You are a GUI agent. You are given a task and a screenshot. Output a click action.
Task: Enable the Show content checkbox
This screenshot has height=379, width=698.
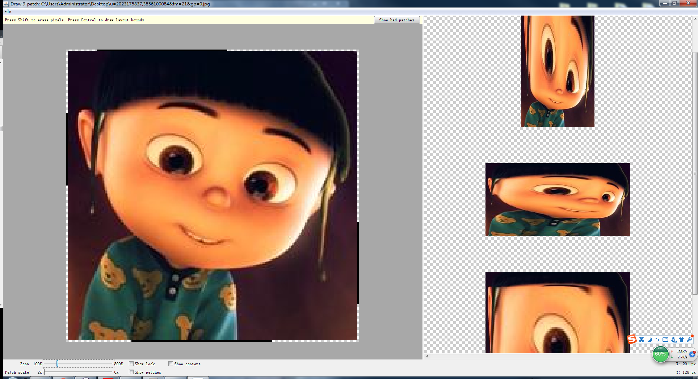point(171,364)
